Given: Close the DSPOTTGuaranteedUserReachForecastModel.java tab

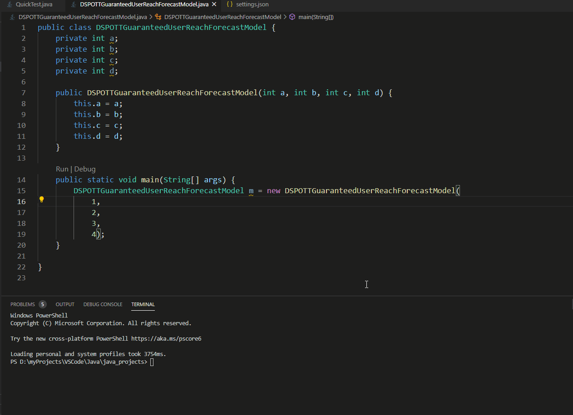Looking at the screenshot, I should coord(214,4).
